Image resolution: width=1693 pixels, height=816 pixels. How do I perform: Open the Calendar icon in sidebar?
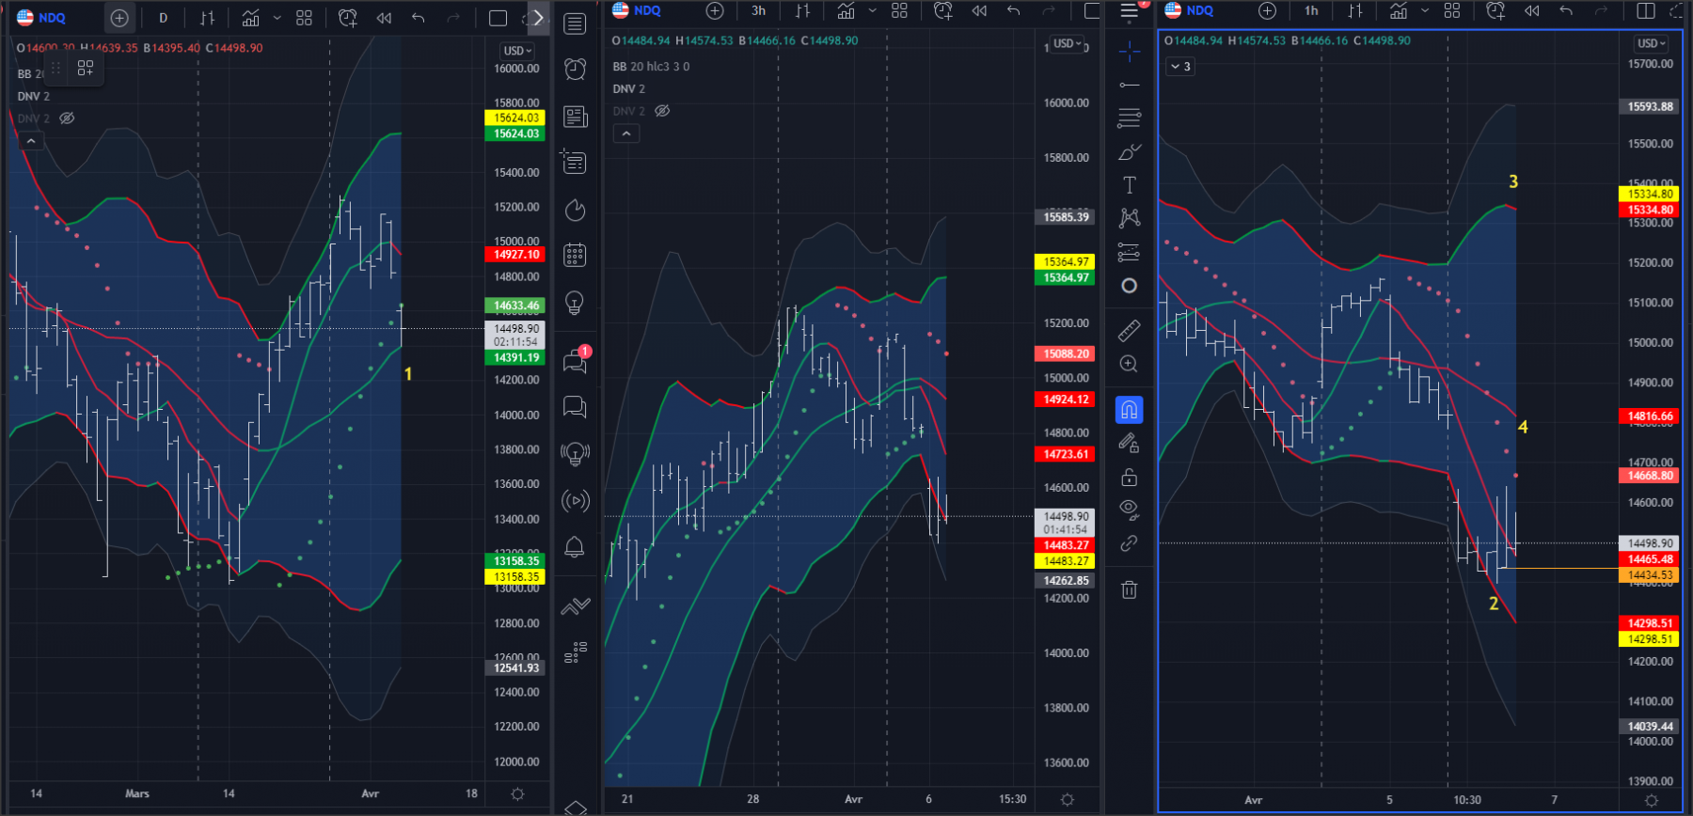pos(575,255)
